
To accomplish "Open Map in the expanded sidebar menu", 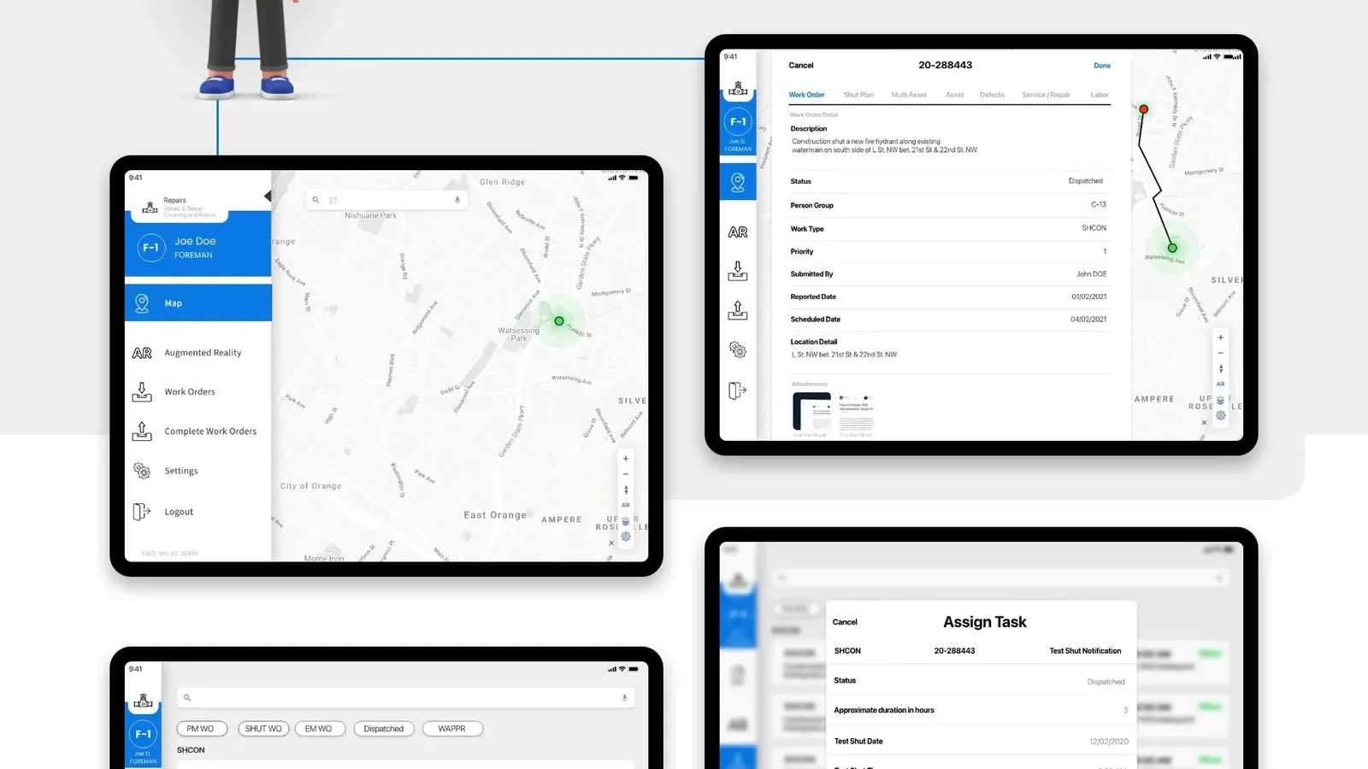I will coord(198,303).
